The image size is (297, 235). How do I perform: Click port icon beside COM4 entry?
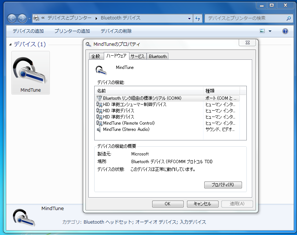(x=99, y=98)
